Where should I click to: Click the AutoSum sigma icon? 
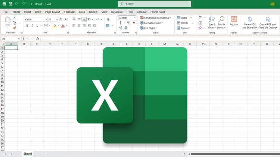point(200,18)
